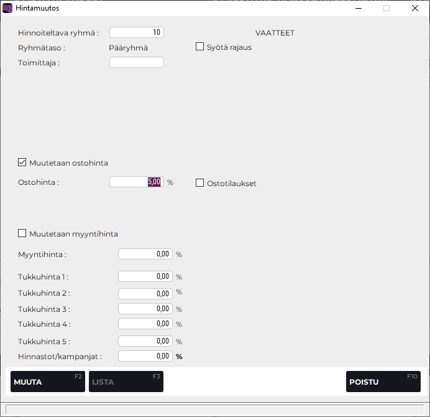Tick the Ostotilaukset checkbox

(200, 183)
